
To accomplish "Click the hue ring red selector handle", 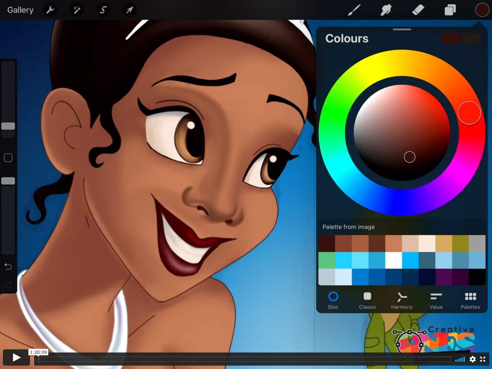I will point(469,113).
